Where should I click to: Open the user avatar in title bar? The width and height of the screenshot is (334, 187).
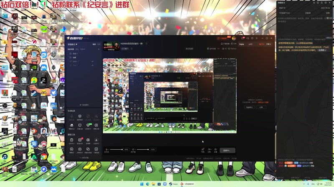[x=234, y=38]
